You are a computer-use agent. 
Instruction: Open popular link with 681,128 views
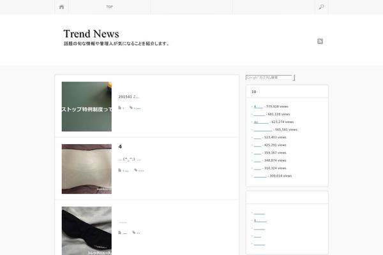tap(259, 115)
